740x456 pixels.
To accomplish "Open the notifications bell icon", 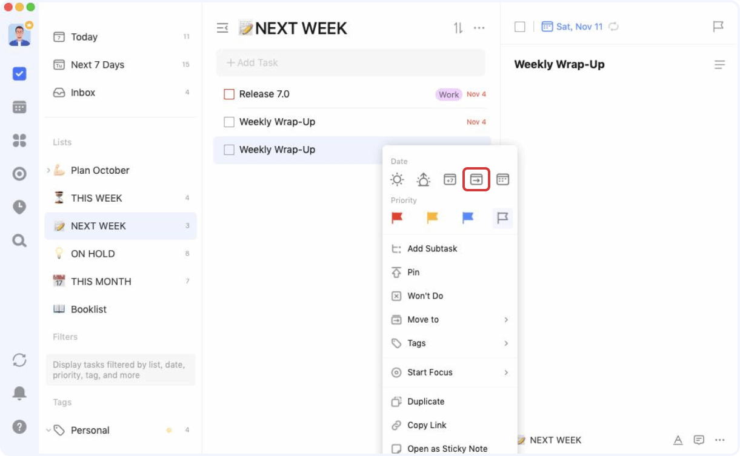I will [19, 393].
